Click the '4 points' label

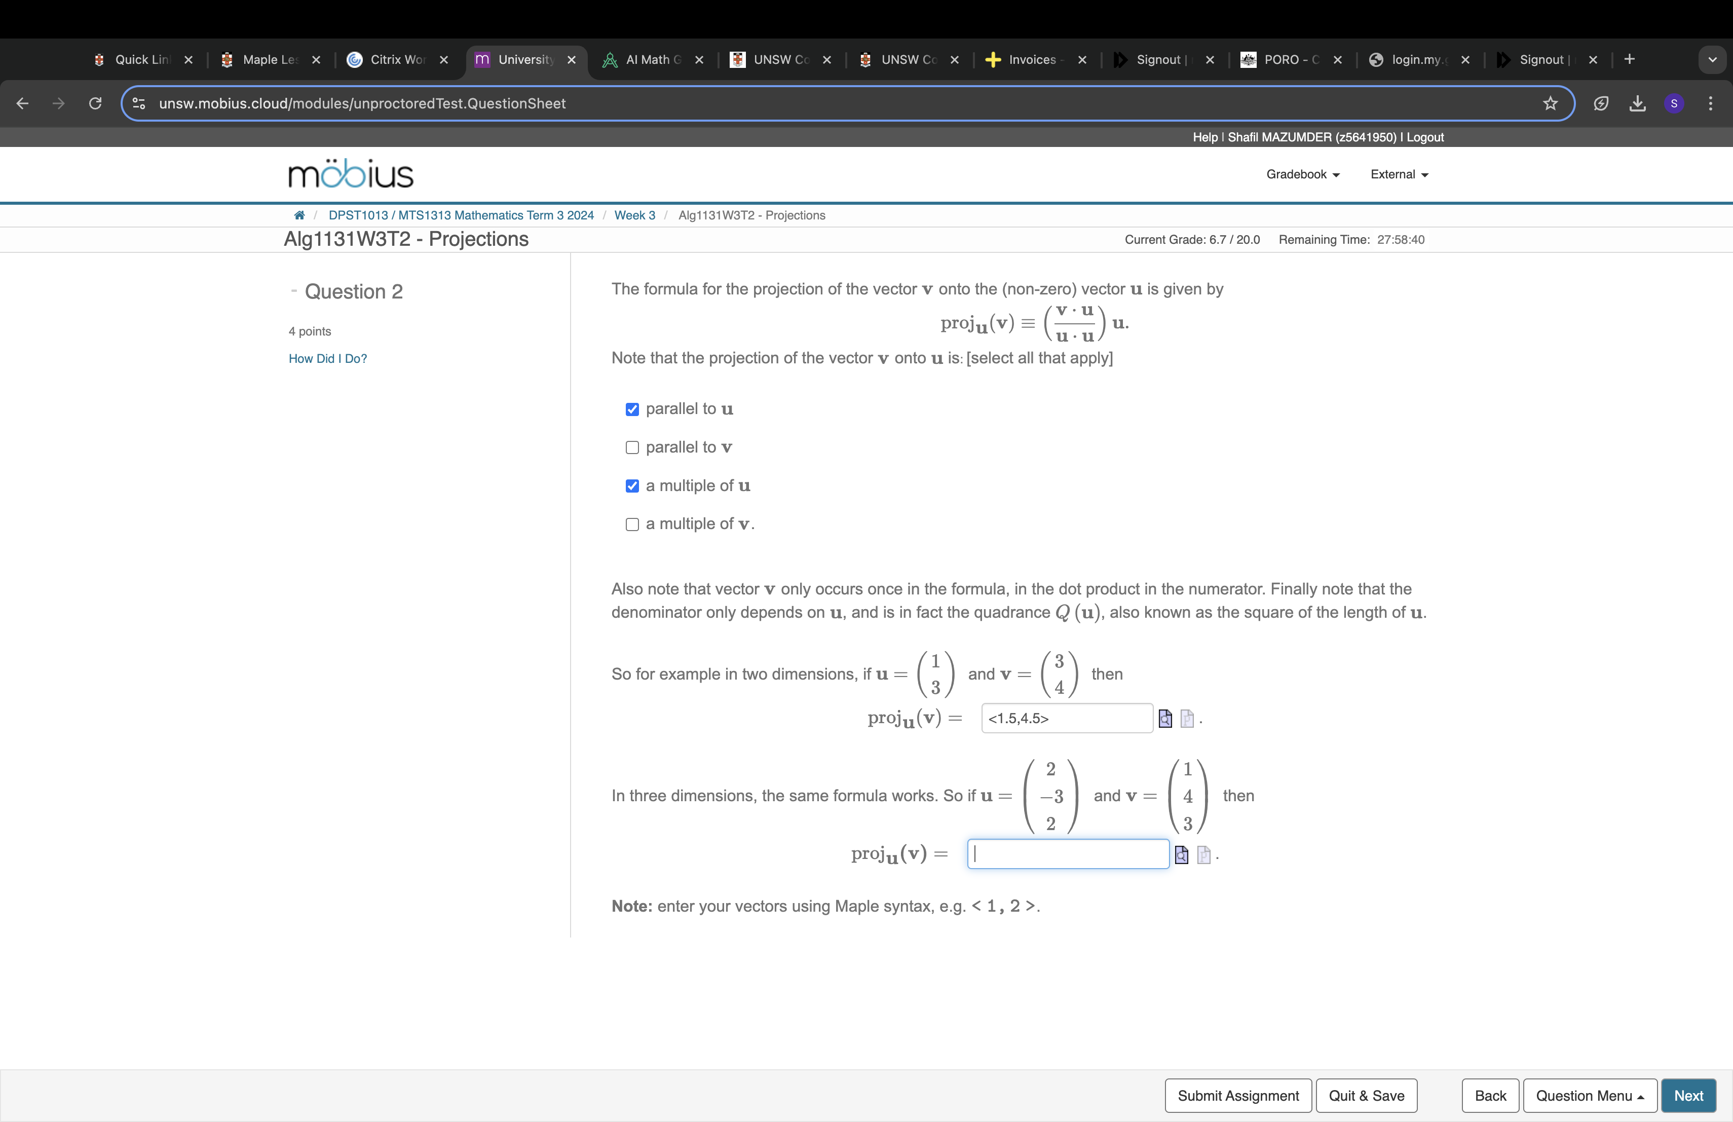[x=310, y=331]
